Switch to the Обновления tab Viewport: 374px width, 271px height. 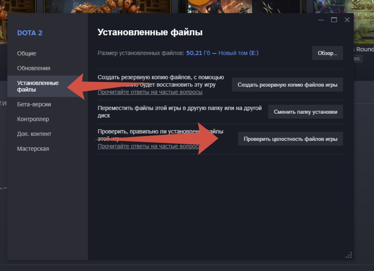[34, 68]
